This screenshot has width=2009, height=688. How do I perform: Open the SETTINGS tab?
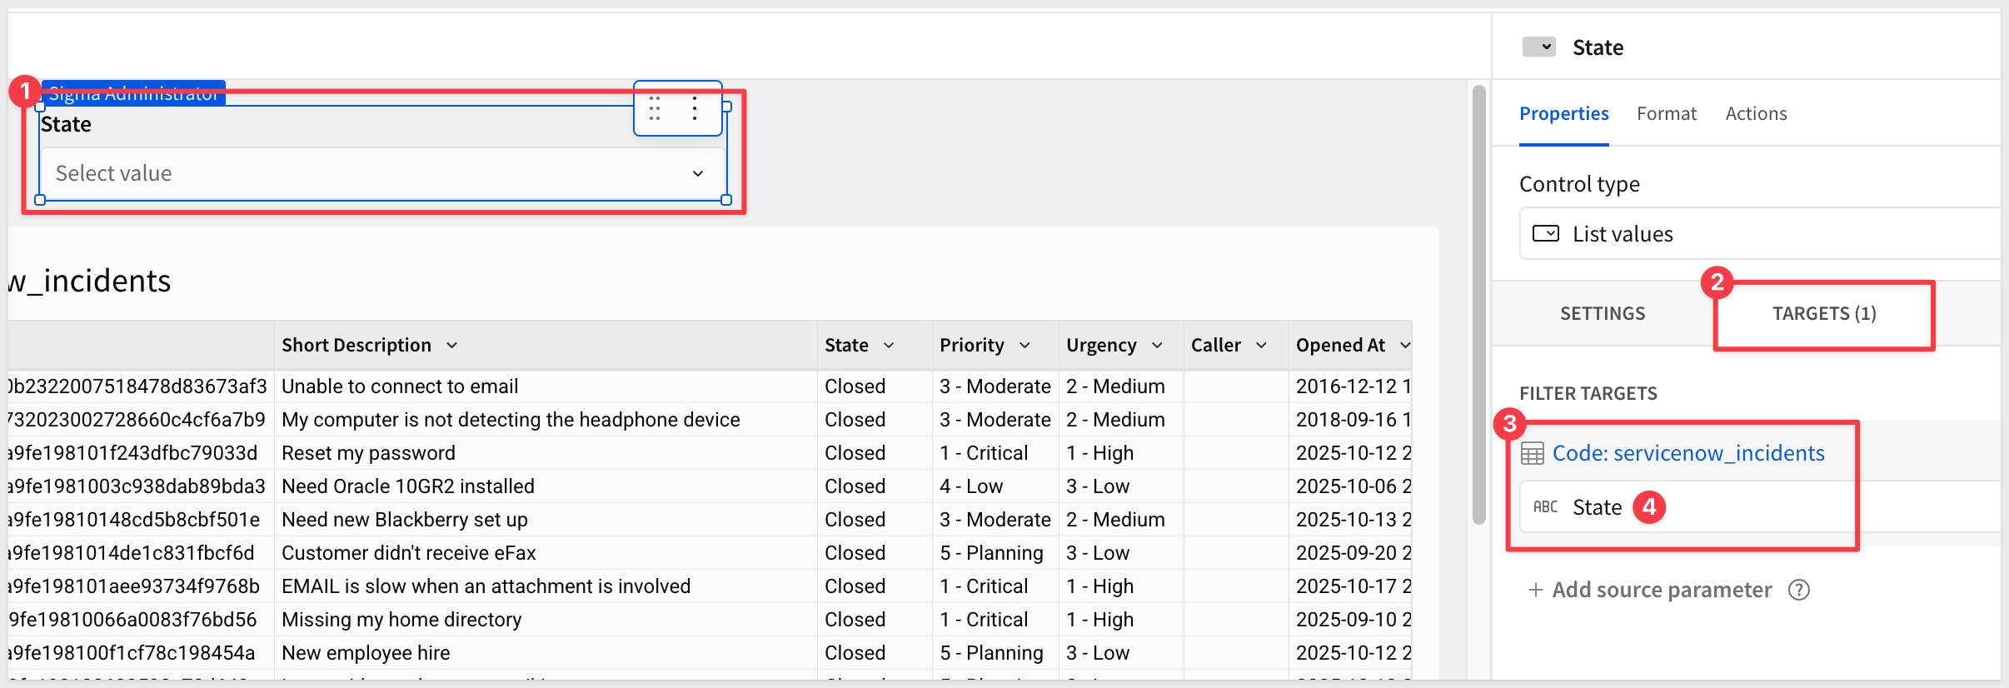click(1603, 314)
